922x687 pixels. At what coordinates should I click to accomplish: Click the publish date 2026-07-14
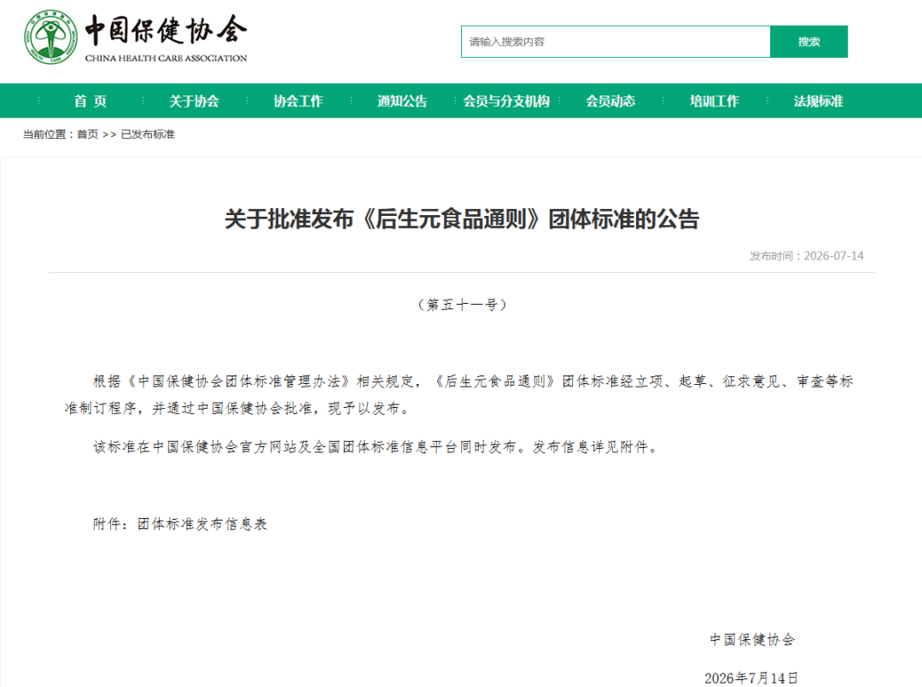(834, 256)
